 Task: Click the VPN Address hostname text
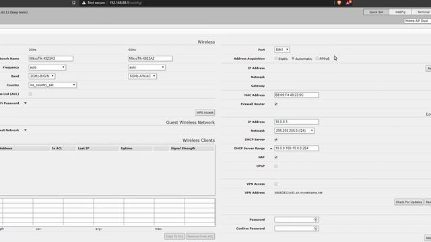[x=298, y=193]
